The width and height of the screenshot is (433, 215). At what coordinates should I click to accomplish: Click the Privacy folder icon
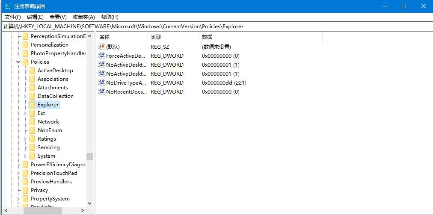click(25, 190)
